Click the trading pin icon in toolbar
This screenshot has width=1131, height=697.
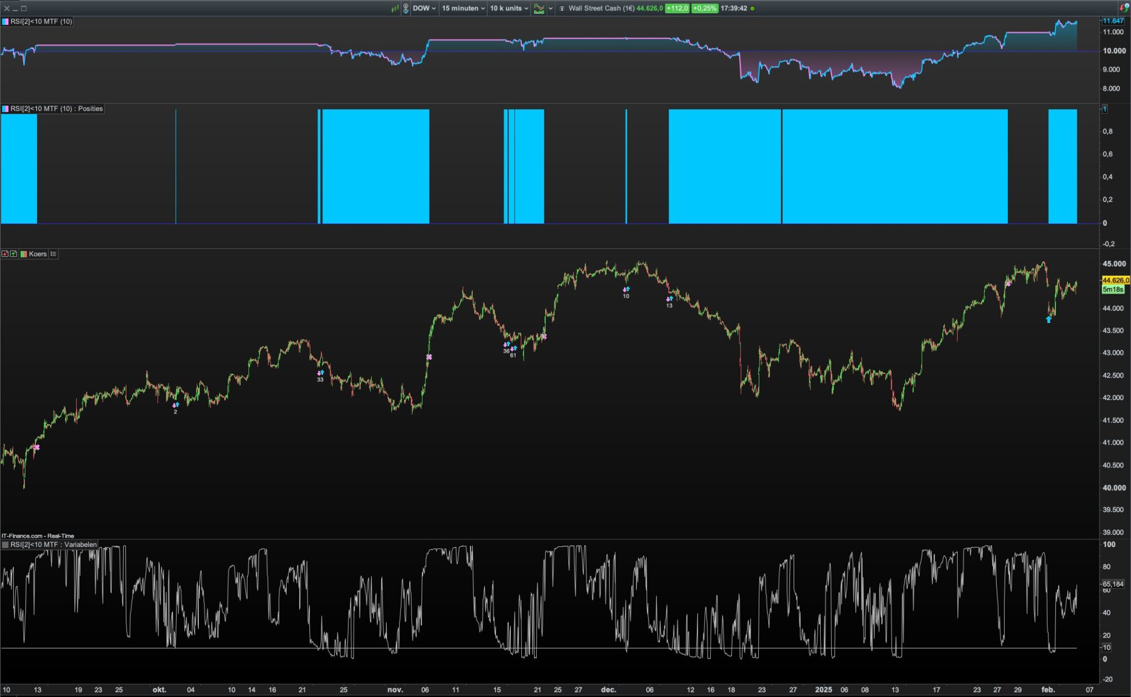pyautogui.click(x=406, y=8)
